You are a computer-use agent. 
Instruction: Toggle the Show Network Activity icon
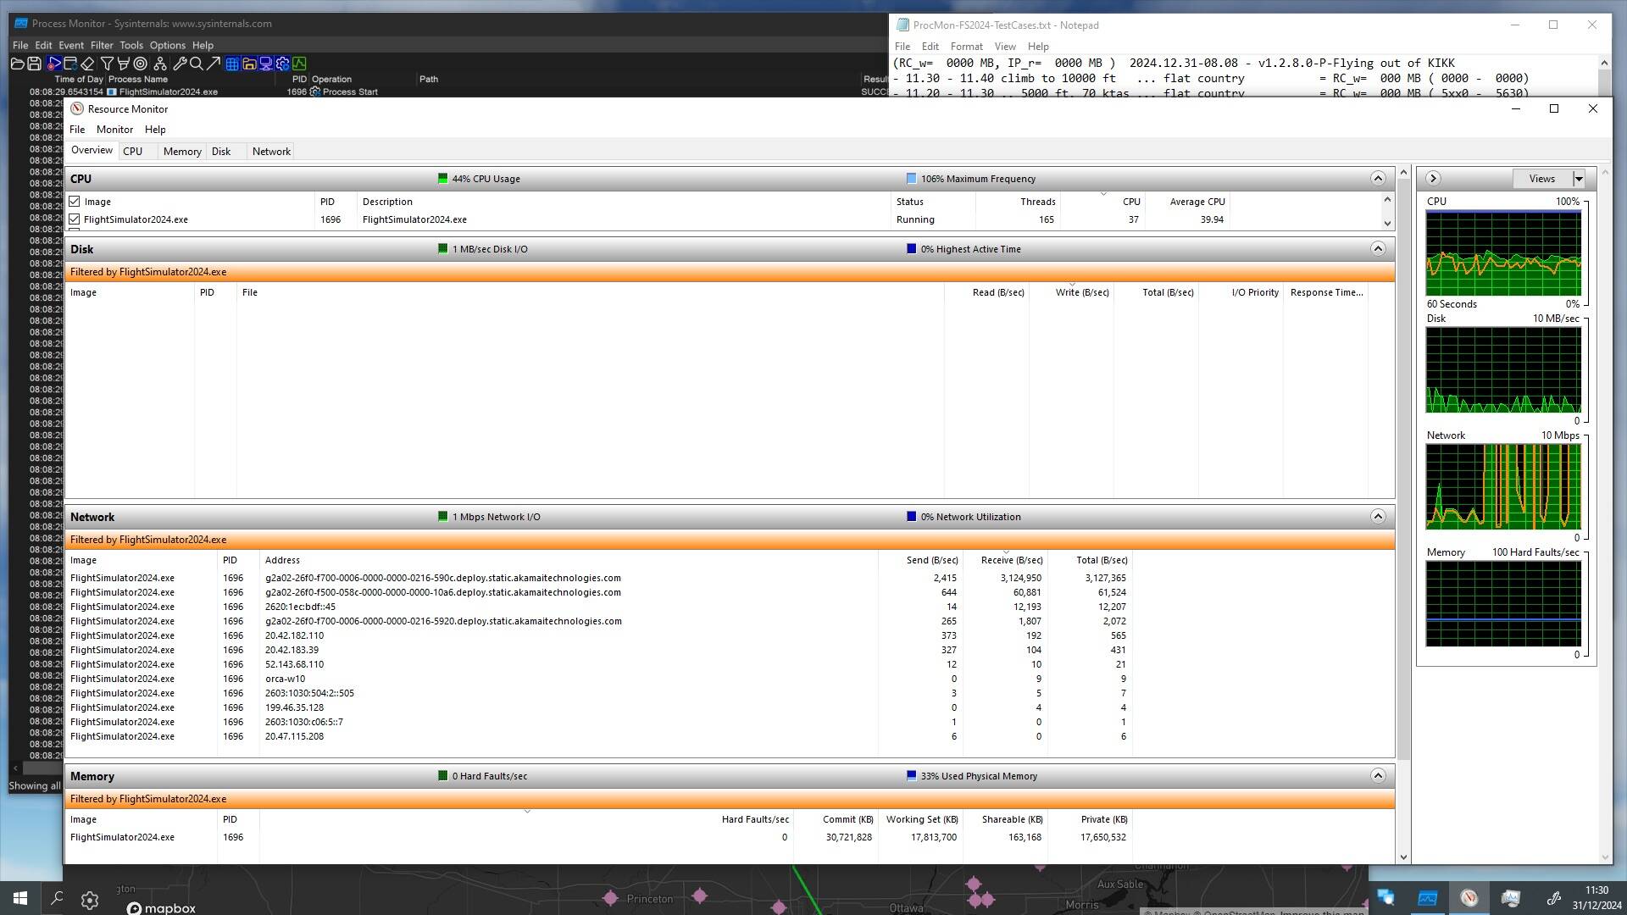(x=265, y=64)
